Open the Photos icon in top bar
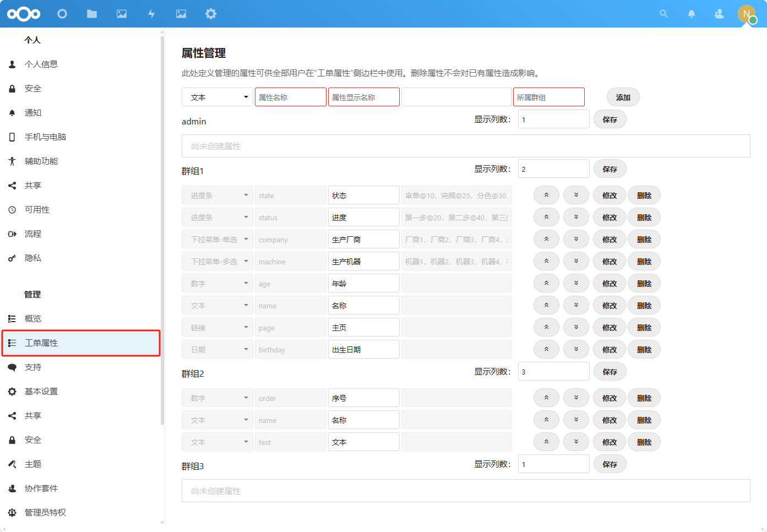 122,14
